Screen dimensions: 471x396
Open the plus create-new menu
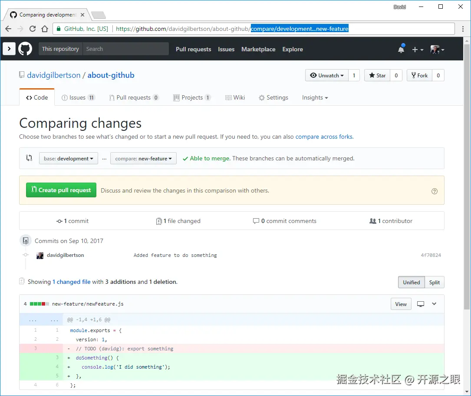pyautogui.click(x=418, y=50)
